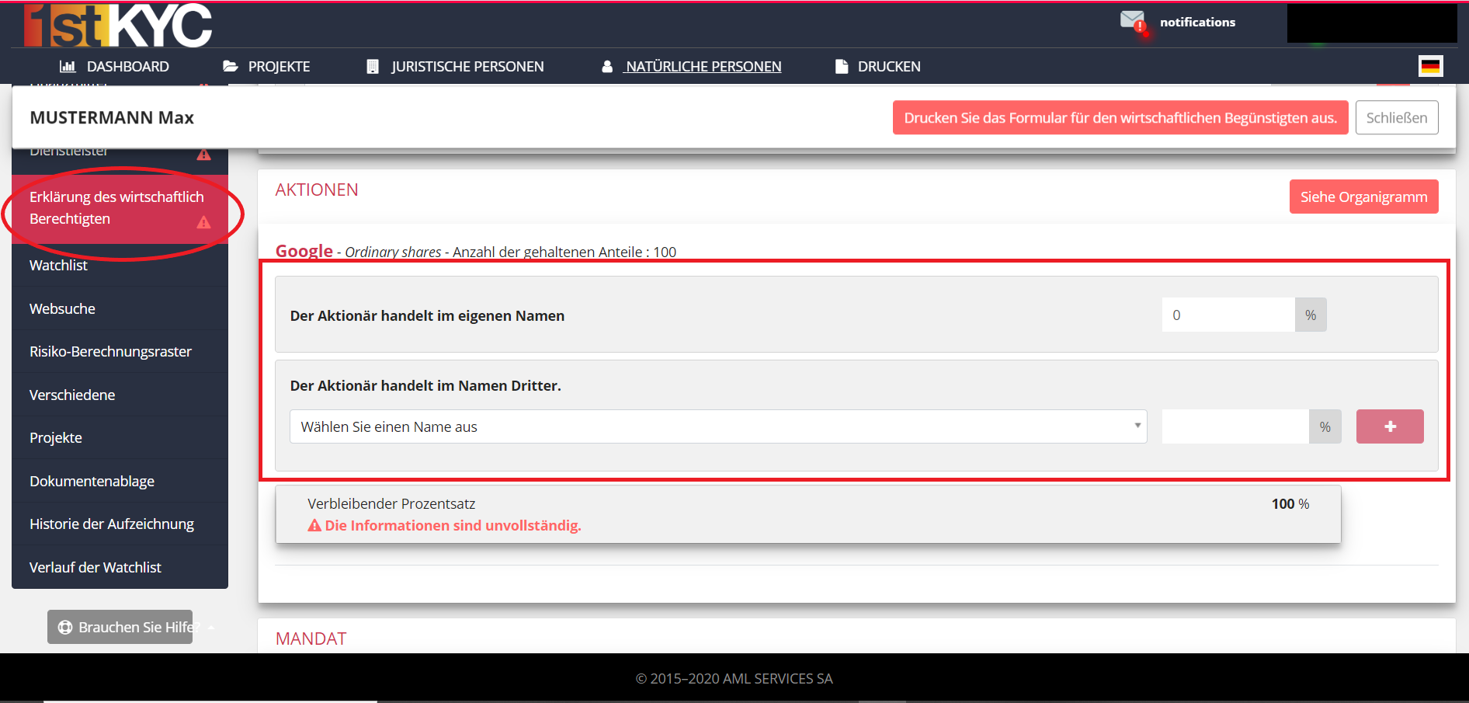1469x703 pixels.
Task: Click the Juristische Personen building icon
Action: click(x=373, y=67)
